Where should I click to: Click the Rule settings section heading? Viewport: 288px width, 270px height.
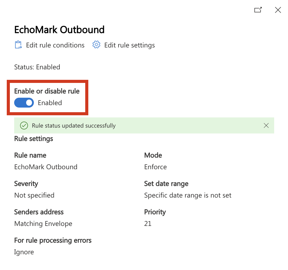tap(34, 139)
